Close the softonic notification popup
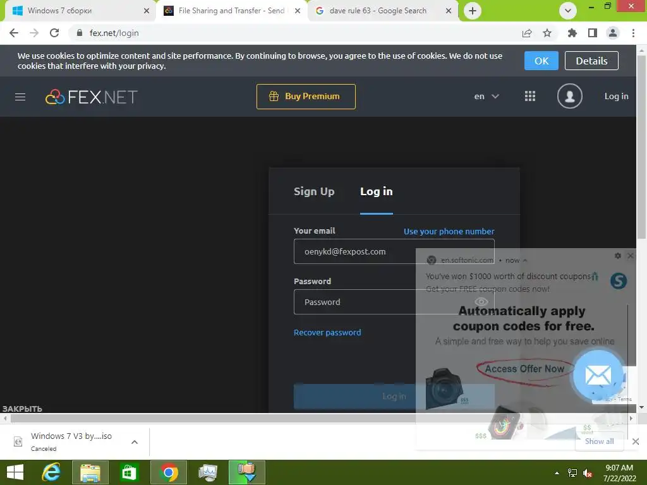 tap(630, 256)
